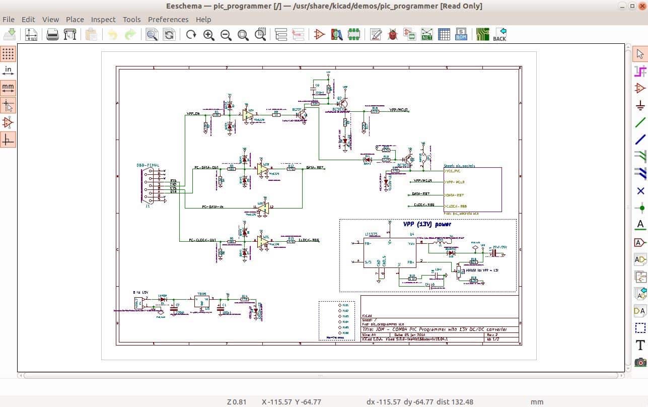Click the Refresh view icon

pyautogui.click(x=191, y=34)
